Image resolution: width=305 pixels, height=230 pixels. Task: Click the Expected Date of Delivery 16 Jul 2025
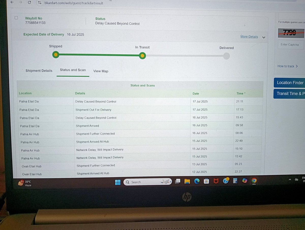pos(54,34)
